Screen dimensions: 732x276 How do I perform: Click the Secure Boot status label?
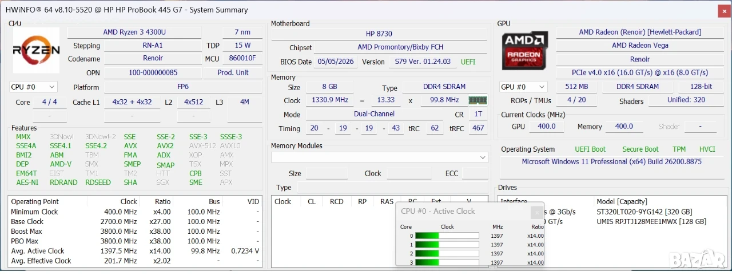coord(640,149)
